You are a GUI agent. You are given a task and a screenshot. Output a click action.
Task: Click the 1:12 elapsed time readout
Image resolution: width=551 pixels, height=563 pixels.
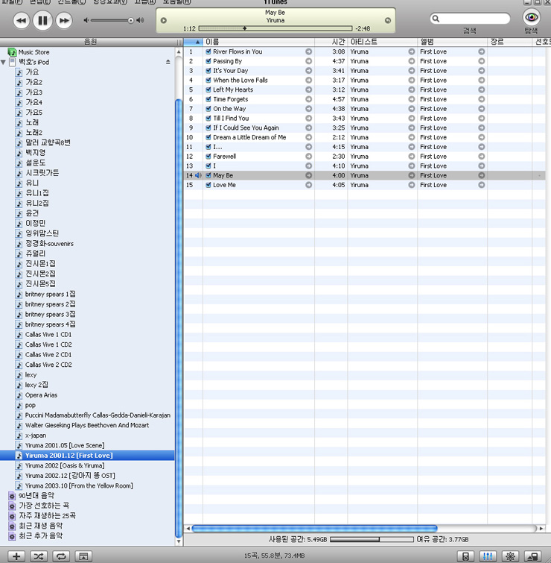[x=189, y=28]
